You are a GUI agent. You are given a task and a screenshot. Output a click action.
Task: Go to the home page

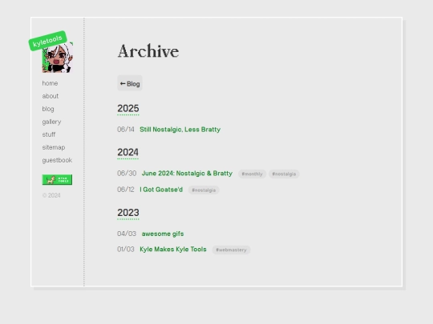[50, 83]
